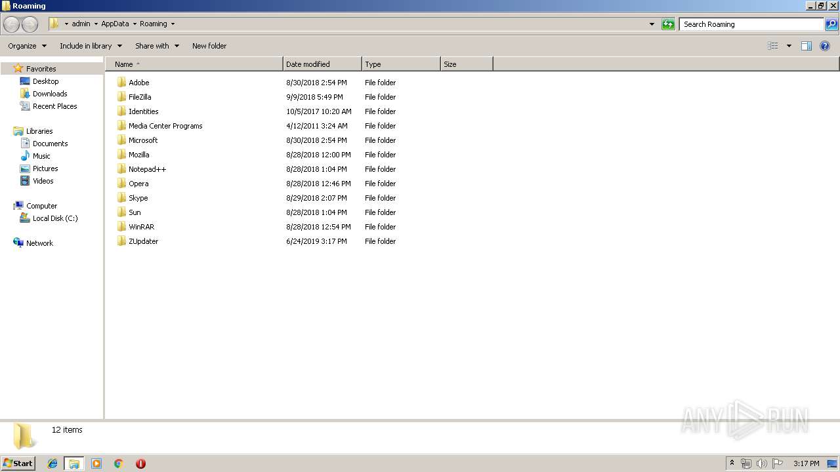This screenshot has height=472, width=840.
Task: Navigate to admin in breadcrumb
Action: click(81, 24)
